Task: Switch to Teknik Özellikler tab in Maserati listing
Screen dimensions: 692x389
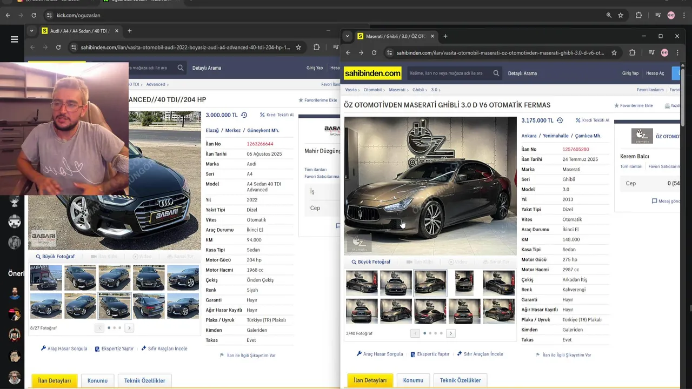Action: [460, 380]
